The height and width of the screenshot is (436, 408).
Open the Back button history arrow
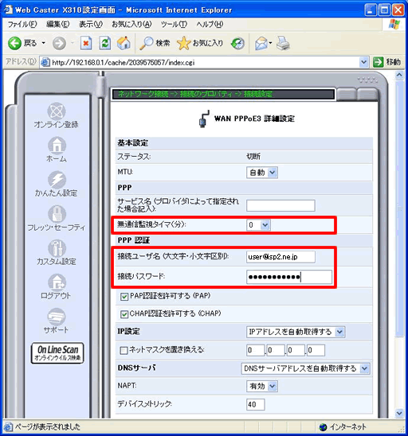click(x=44, y=44)
